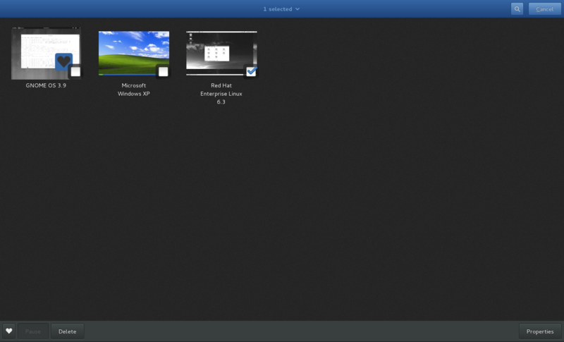
Task: Check the GNOME OS 3.9 selection box
Action: click(75, 71)
